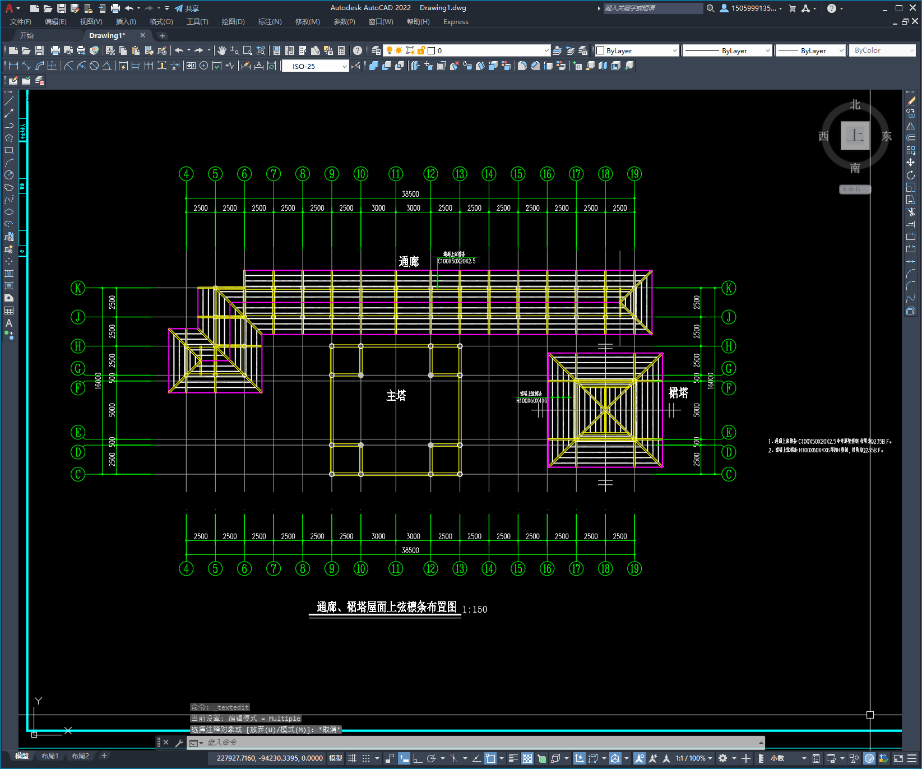Select the Rotate tool in the modify toolbar

911,175
